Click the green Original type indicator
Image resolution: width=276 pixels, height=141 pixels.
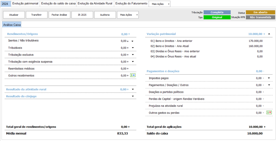(217, 17)
